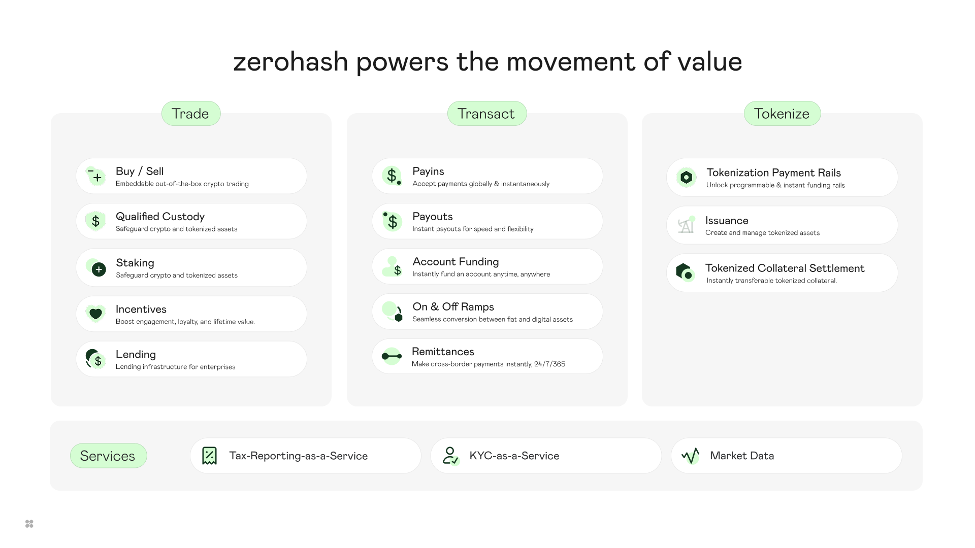Select the Tokenize category tab

click(x=782, y=114)
